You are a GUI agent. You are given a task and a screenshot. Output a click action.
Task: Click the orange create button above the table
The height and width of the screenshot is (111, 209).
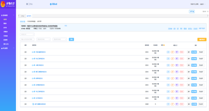pyautogui.click(x=202, y=39)
